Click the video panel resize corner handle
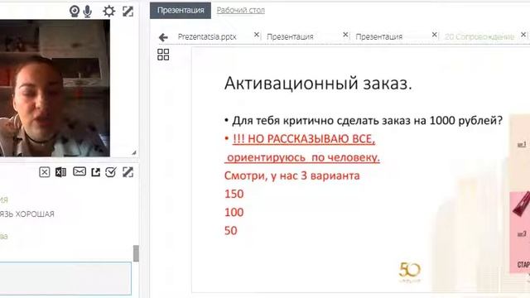This screenshot has height=298, width=530. pyautogui.click(x=134, y=152)
